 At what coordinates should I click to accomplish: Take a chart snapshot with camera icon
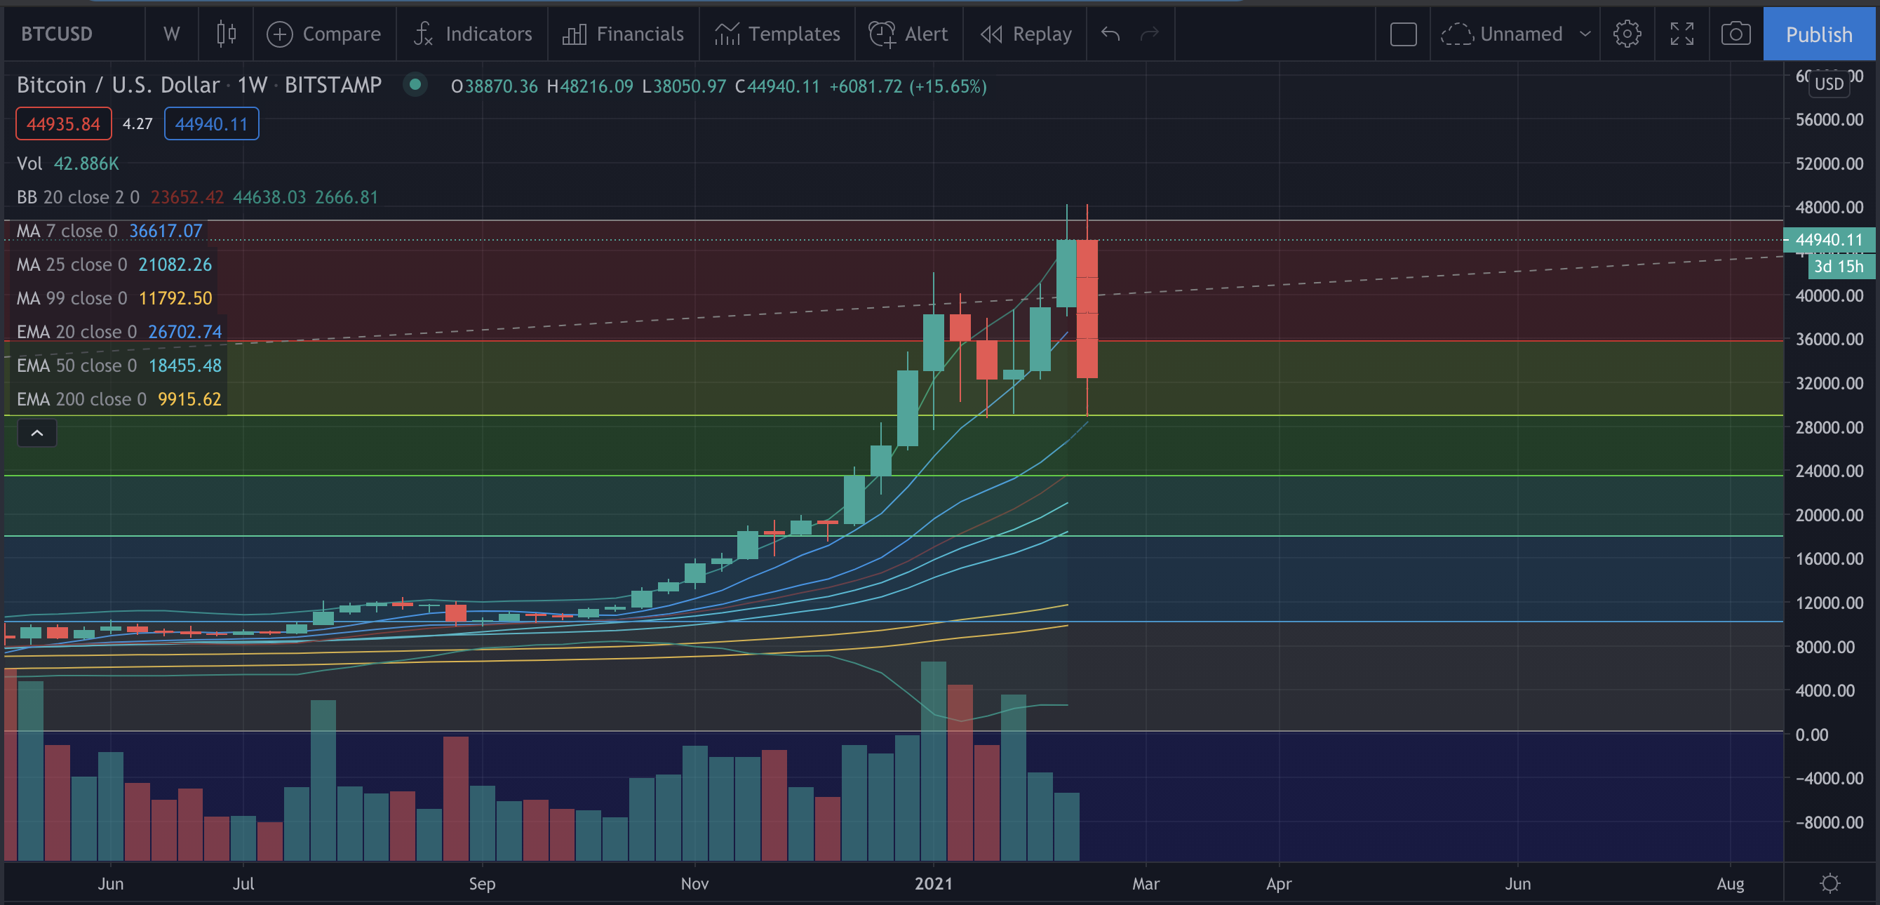1735,34
